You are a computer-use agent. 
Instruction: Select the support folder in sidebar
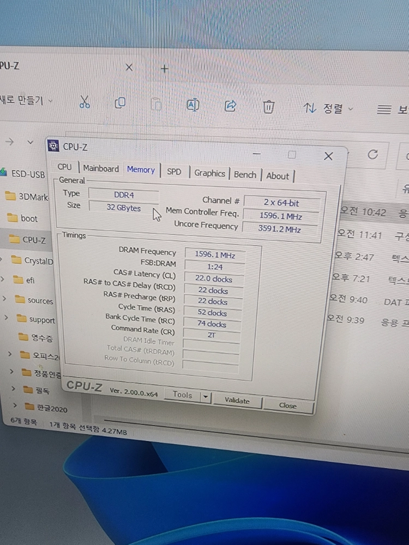36,319
